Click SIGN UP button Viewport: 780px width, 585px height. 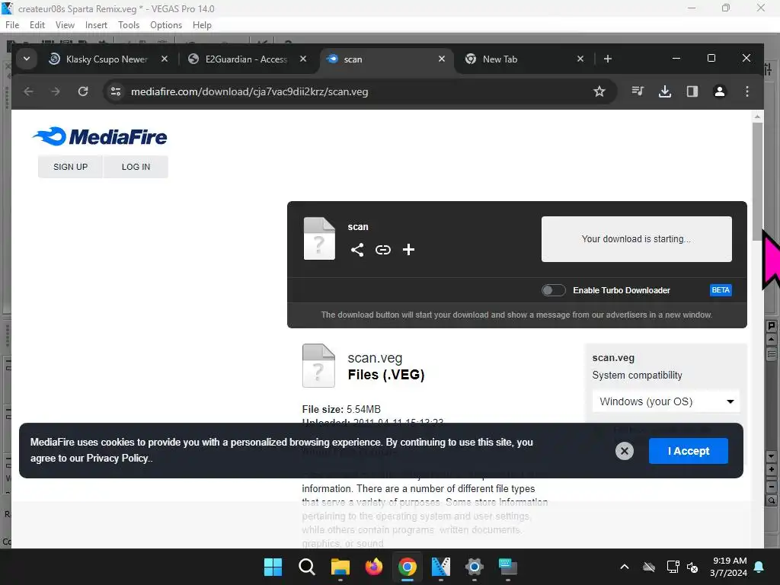coord(71,167)
